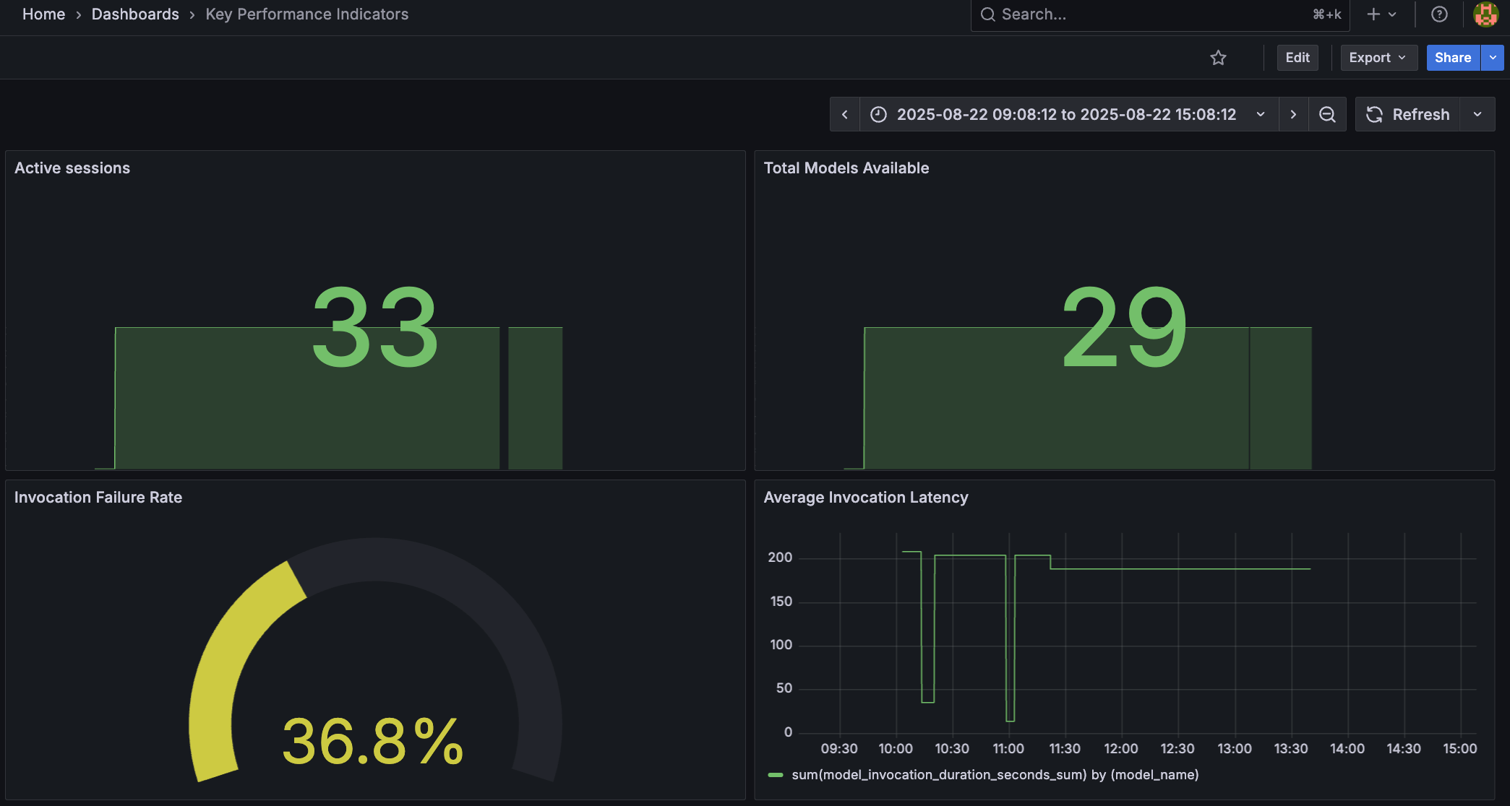Click the blue Share button
Viewport: 1510px width, 806px height.
[x=1452, y=58]
